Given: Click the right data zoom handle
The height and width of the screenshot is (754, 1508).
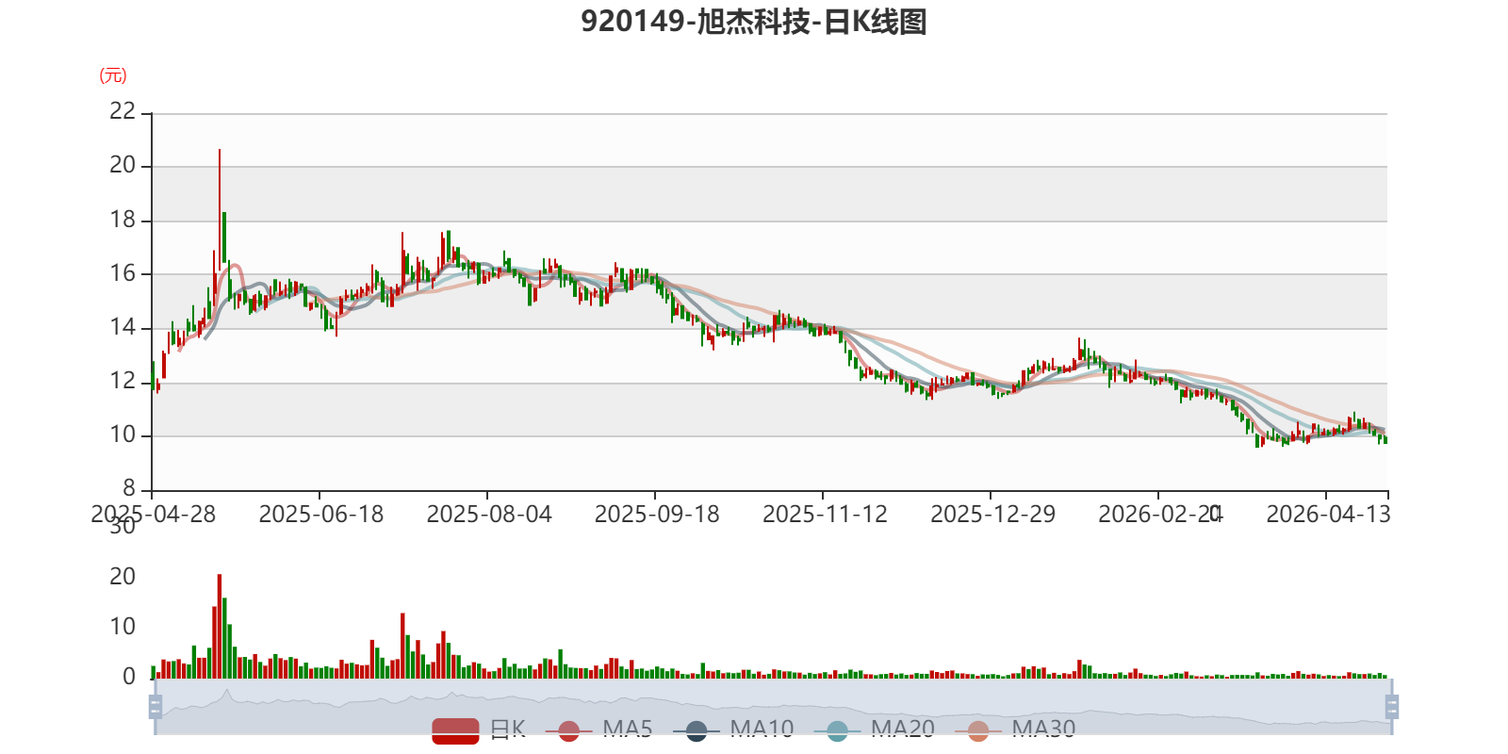Looking at the screenshot, I should [1391, 706].
